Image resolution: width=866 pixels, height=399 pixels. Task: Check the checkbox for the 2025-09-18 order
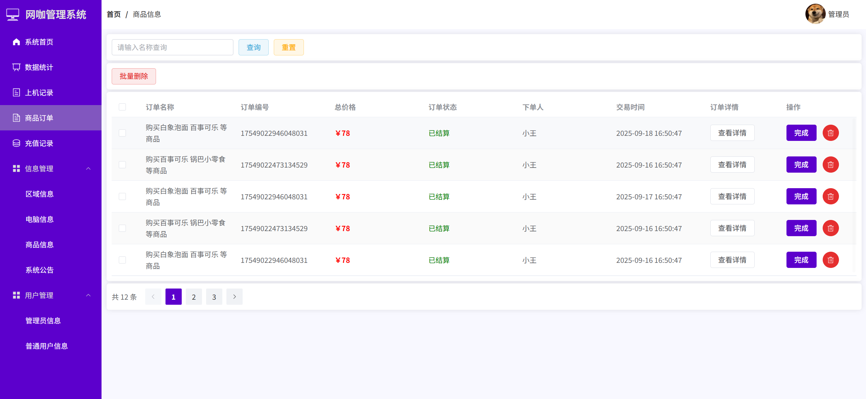click(x=123, y=133)
